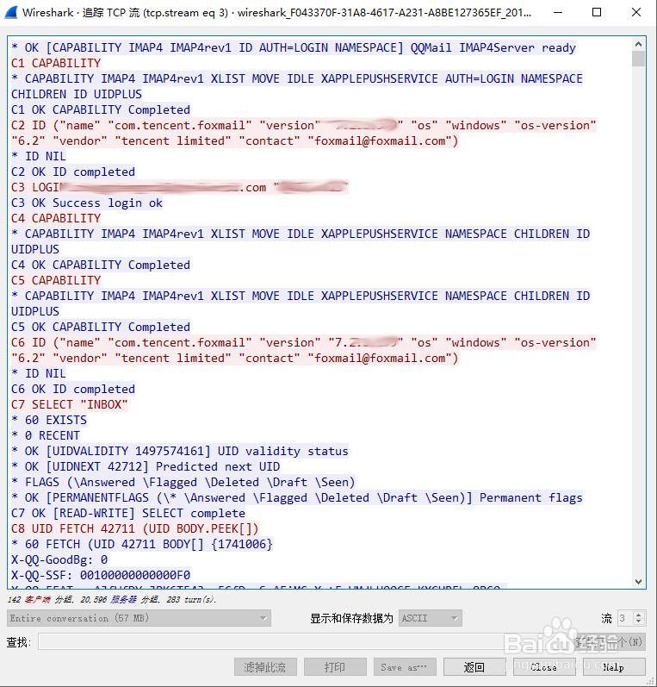Screen dimensions: 657x687
Task: Click the find next (N) button
Action: click(x=611, y=642)
